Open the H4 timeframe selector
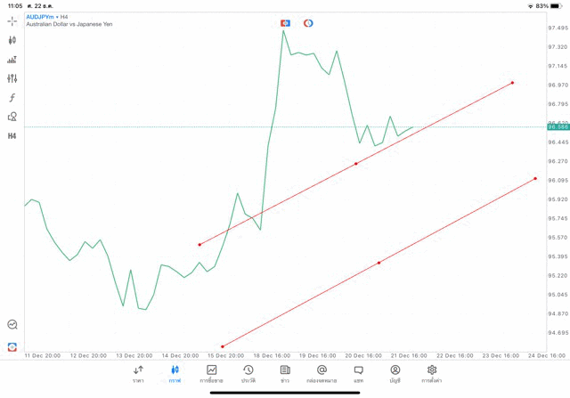The height and width of the screenshot is (398, 570). pyautogui.click(x=12, y=136)
